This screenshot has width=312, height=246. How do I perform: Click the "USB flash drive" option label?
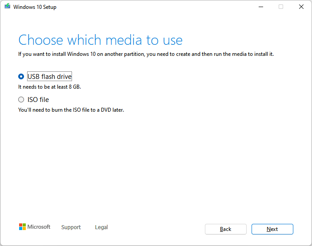click(49, 76)
